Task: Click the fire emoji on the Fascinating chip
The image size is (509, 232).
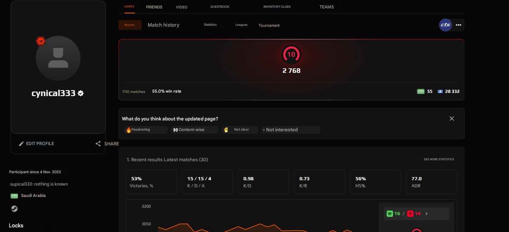Action: tap(129, 130)
